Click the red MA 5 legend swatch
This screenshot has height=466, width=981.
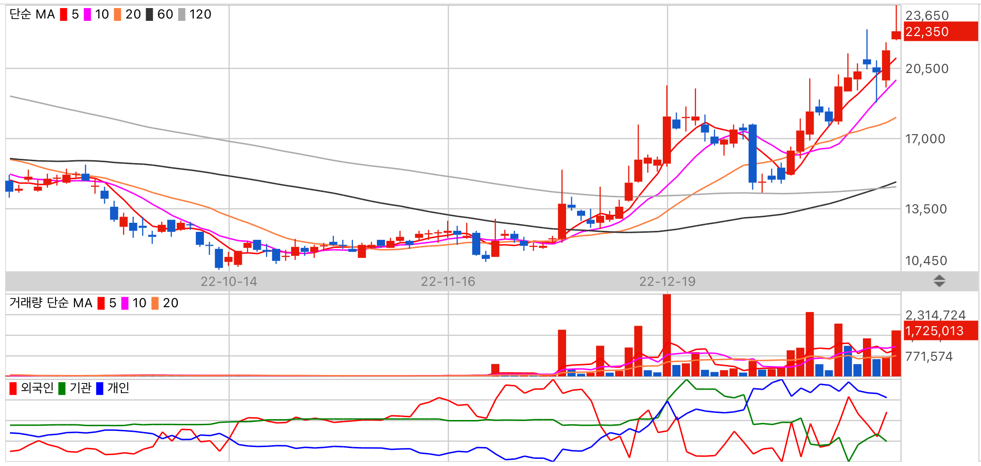pos(64,15)
